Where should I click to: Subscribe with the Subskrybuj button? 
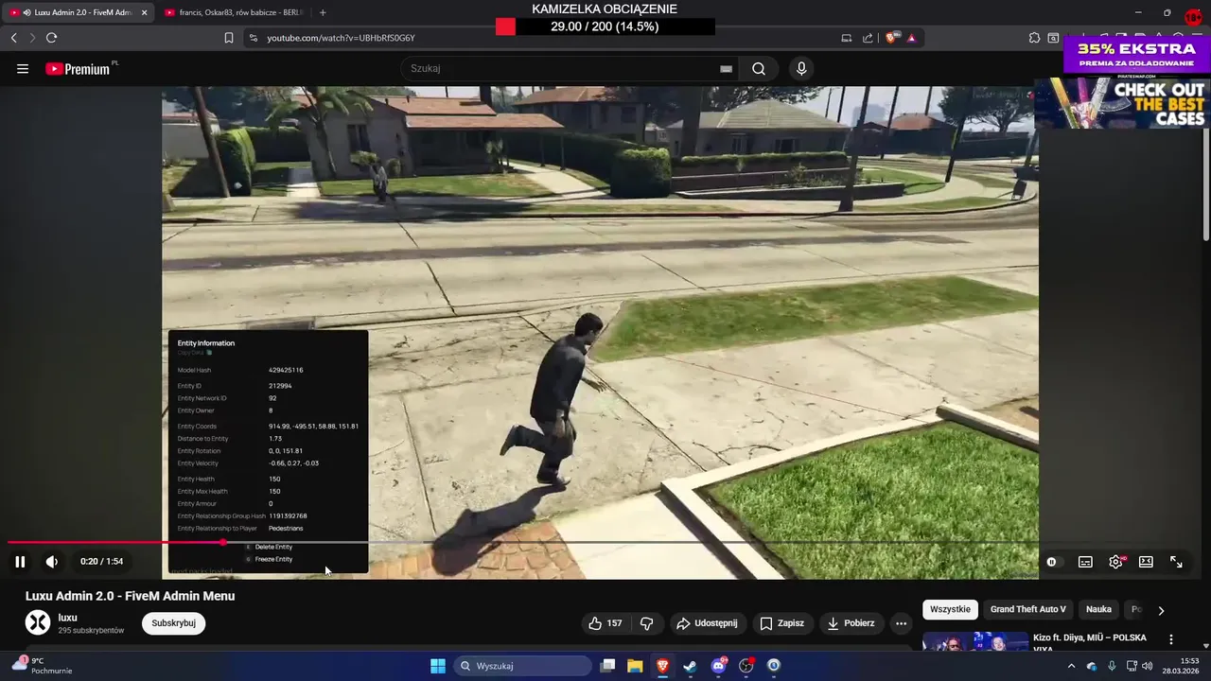[x=174, y=623]
